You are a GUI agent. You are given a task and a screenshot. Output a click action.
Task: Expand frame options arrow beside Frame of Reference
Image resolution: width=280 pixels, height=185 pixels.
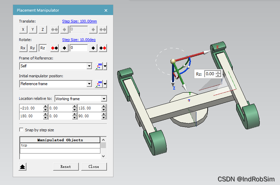(x=105, y=66)
